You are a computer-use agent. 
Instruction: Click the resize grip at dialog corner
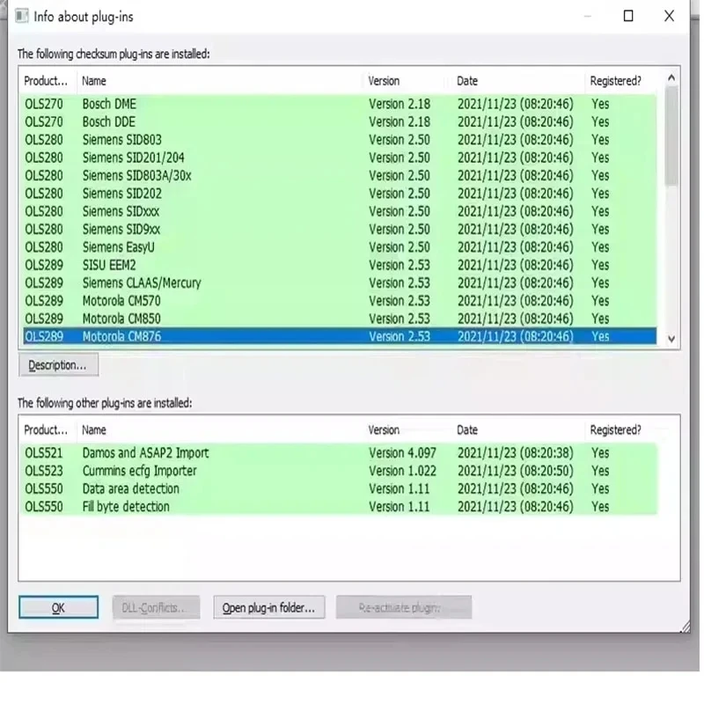tap(686, 628)
